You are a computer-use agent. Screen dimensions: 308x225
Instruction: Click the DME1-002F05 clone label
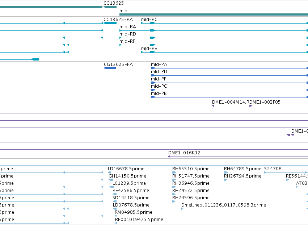(265, 102)
